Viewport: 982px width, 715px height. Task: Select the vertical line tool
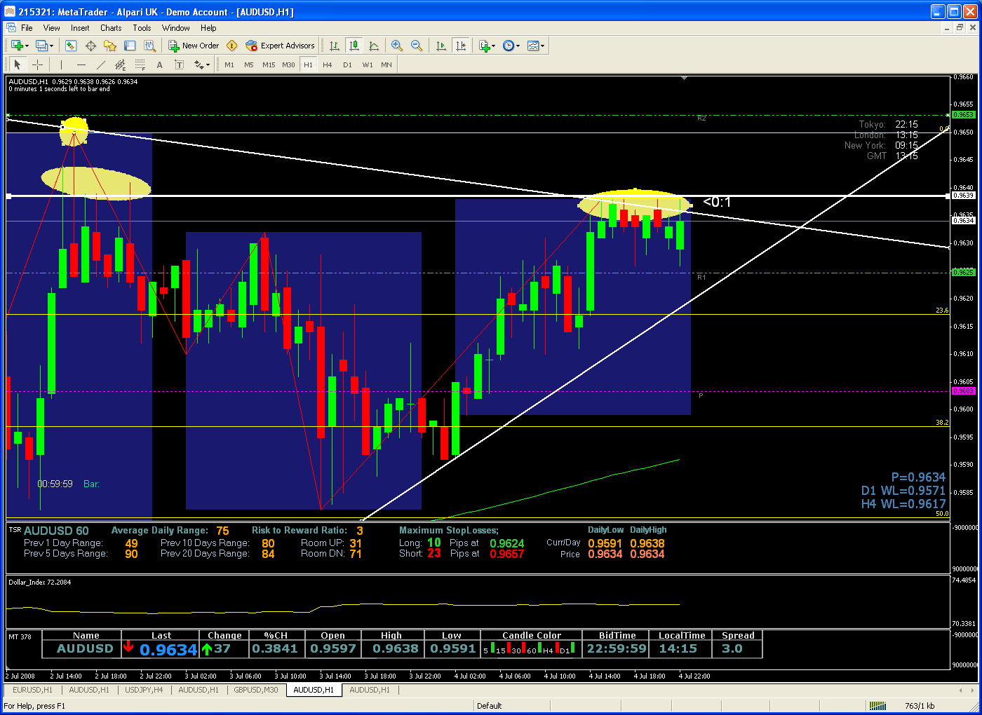tap(61, 64)
